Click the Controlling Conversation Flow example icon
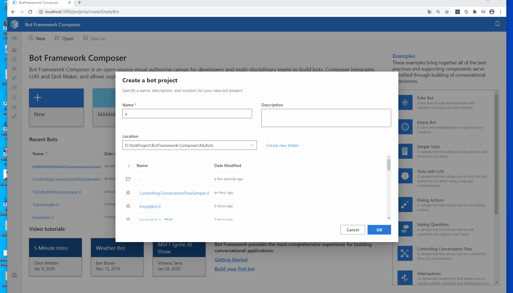The width and height of the screenshot is (513, 293). coord(405,253)
